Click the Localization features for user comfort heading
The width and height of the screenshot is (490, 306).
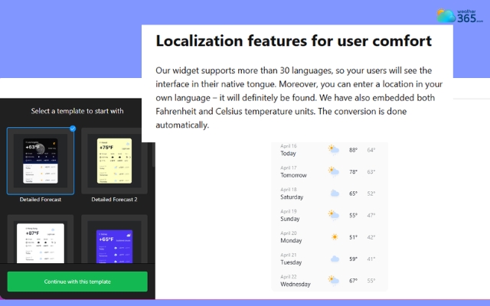coord(294,41)
